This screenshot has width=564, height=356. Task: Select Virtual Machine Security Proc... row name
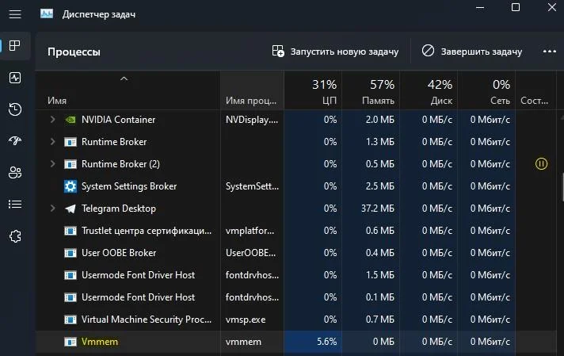pos(147,320)
